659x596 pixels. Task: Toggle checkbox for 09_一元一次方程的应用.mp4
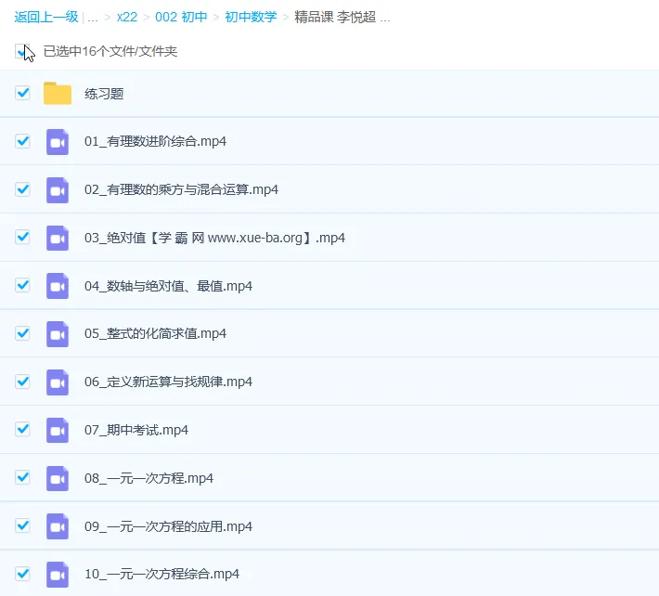(23, 526)
